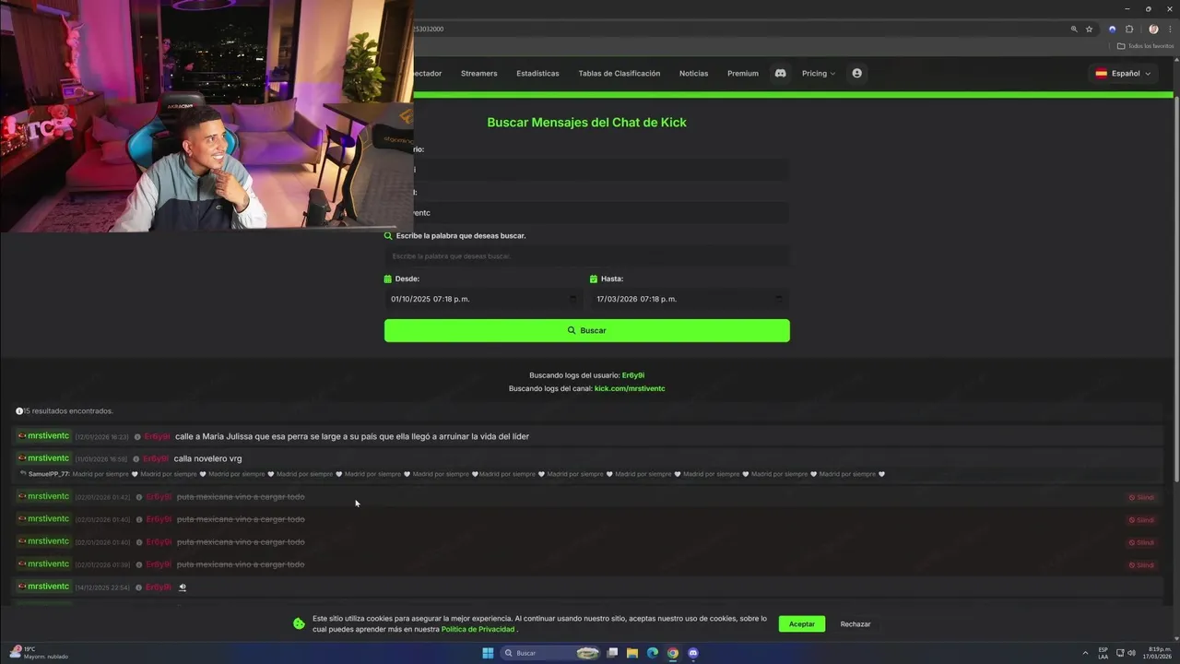Open File Explorer from the taskbar
Image resolution: width=1180 pixels, height=664 pixels.
coord(632,653)
